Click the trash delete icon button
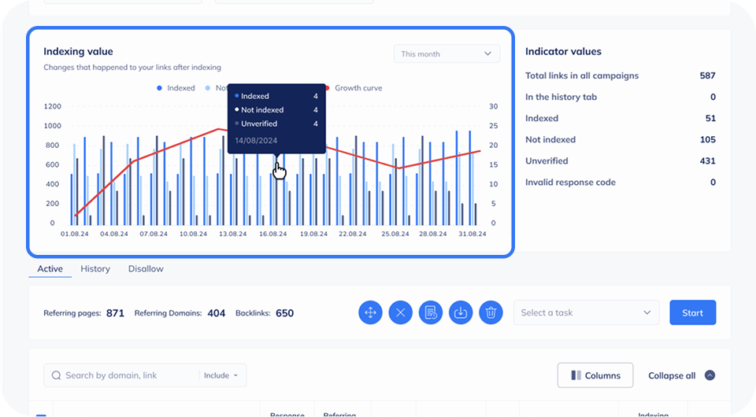This screenshot has width=756, height=417. (x=491, y=312)
